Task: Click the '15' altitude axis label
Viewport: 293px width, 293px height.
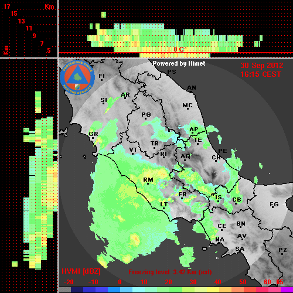Action: pyautogui.click(x=14, y=13)
